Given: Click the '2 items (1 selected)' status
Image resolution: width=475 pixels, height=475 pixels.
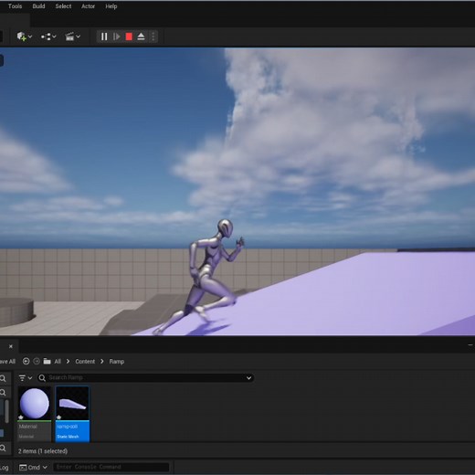Looking at the screenshot, I should point(43,451).
